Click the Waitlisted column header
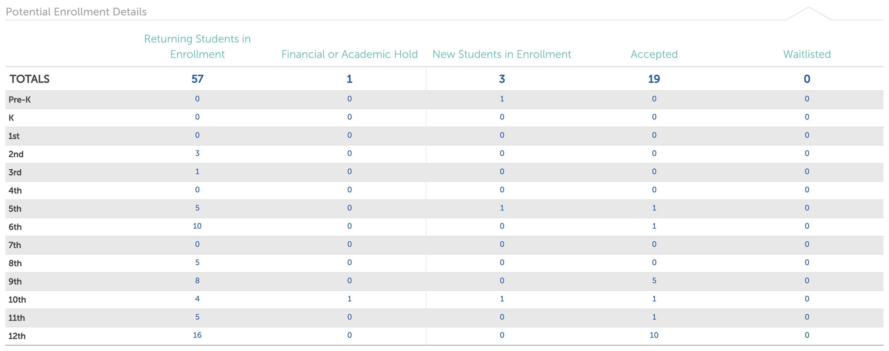The width and height of the screenshot is (889, 351). pyautogui.click(x=807, y=54)
